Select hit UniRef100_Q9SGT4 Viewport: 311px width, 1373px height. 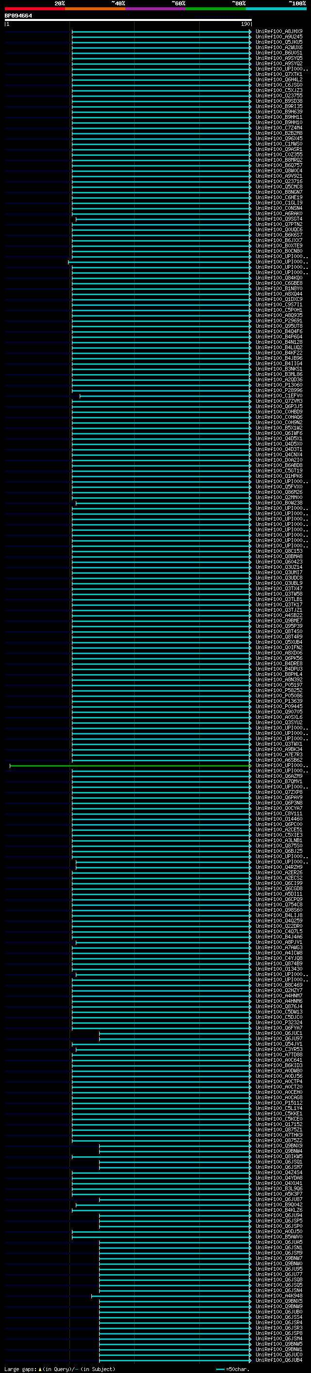[x=279, y=219]
